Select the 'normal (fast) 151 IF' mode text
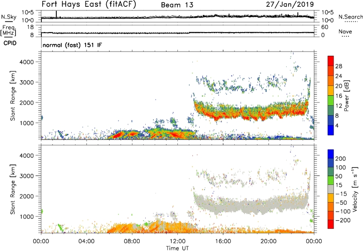Viewport: 363px width, 251px height. click(x=72, y=45)
